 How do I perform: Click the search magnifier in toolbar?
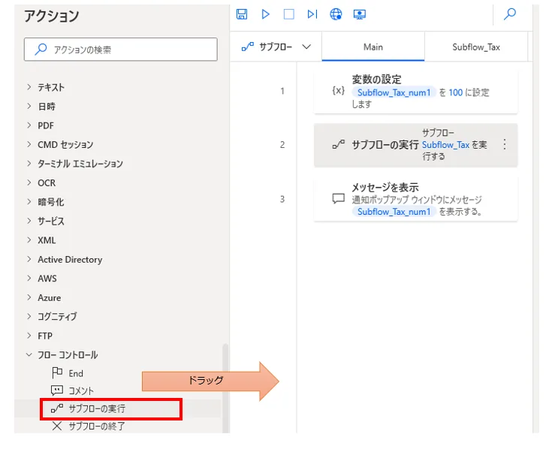pyautogui.click(x=509, y=14)
